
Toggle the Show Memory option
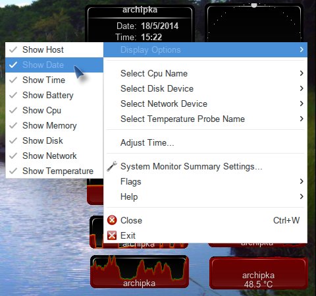click(x=54, y=125)
